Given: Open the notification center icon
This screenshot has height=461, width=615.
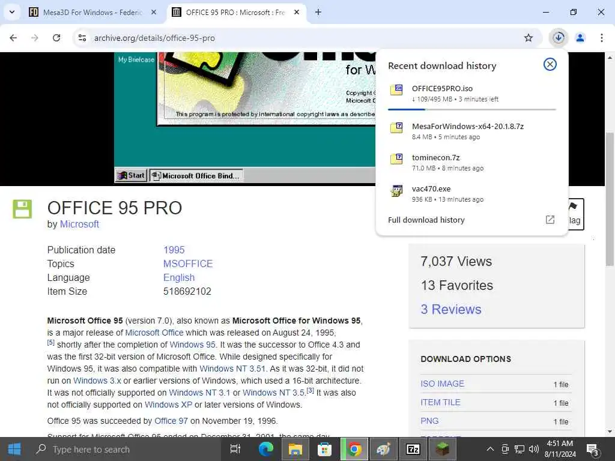Looking at the screenshot, I should (x=592, y=450).
